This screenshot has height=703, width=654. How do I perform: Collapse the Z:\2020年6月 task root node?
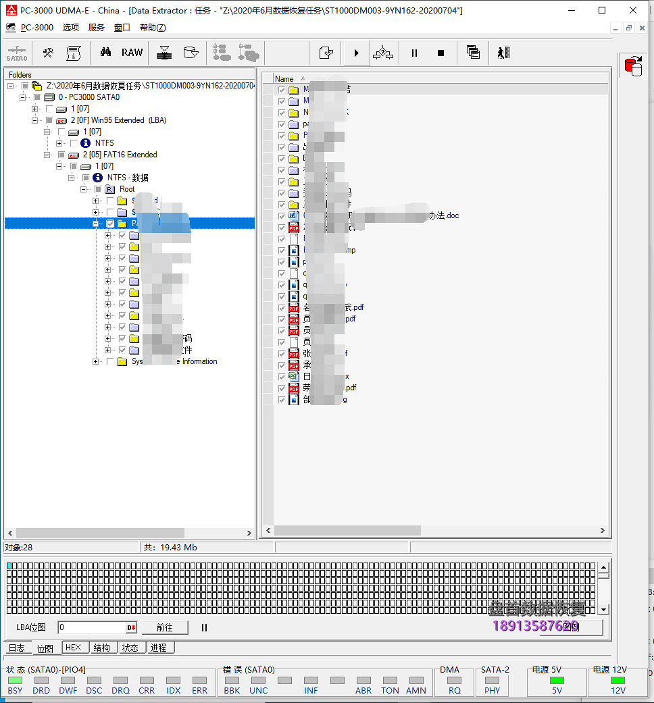10,86
